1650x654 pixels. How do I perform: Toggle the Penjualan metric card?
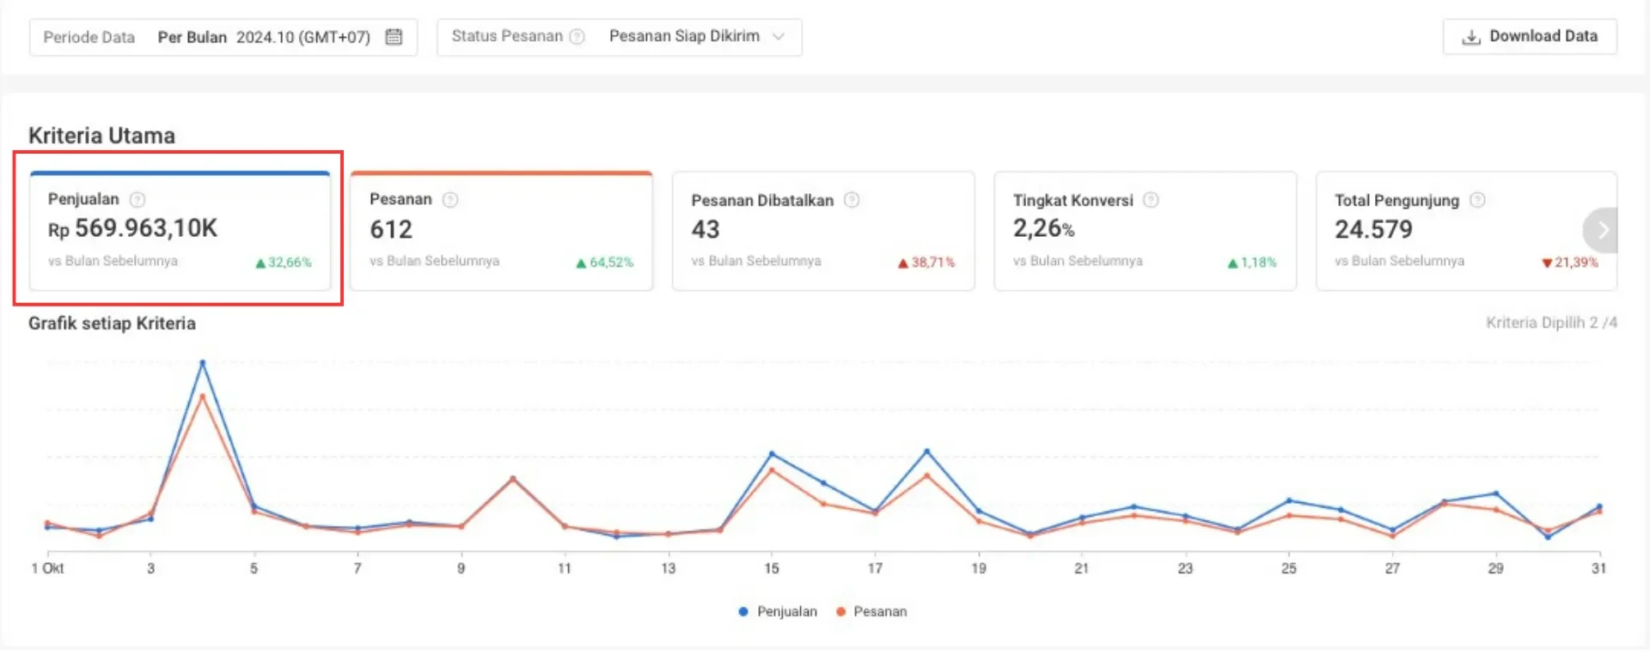(180, 232)
